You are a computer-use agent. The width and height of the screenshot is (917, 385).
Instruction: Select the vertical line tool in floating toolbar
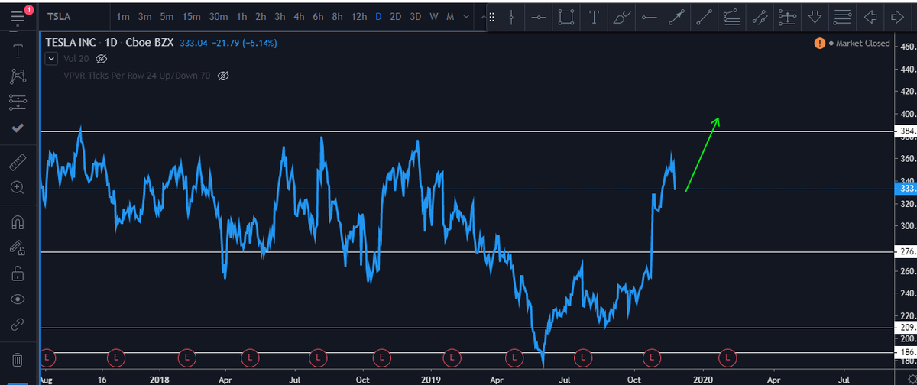pos(513,17)
